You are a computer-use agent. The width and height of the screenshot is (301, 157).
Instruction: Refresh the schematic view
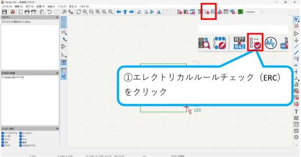[x=78, y=12]
